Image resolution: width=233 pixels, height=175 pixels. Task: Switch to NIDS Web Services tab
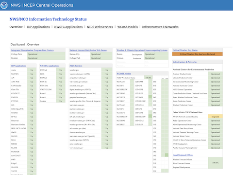tap(100, 27)
